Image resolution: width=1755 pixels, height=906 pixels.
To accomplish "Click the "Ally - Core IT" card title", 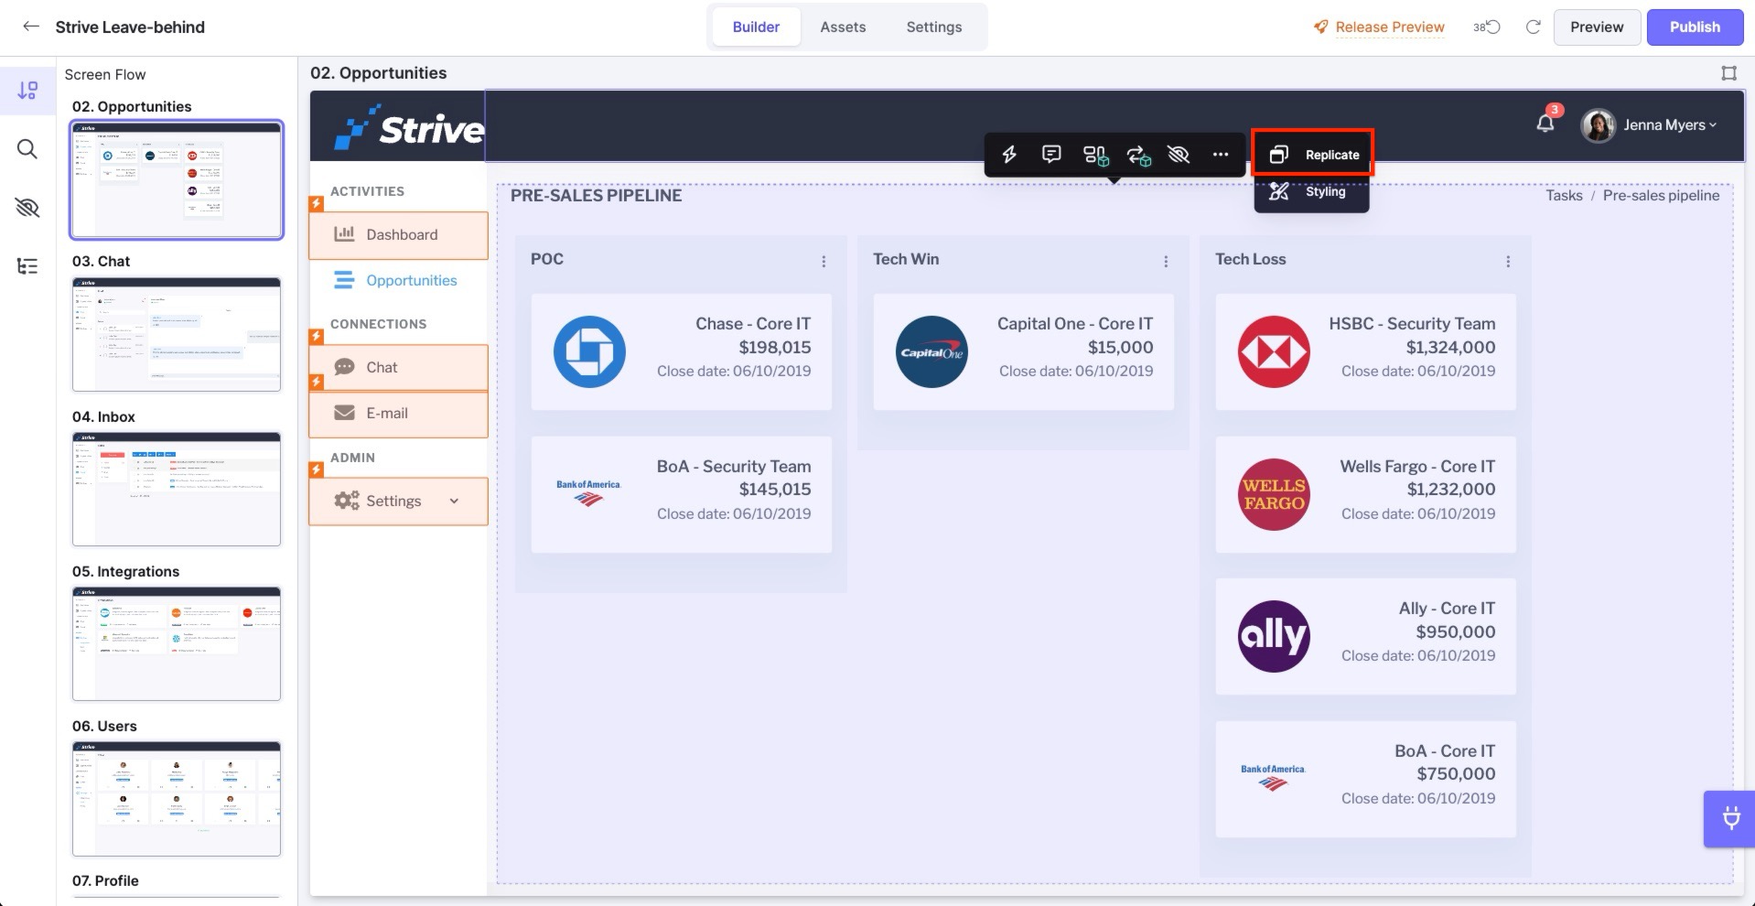I will 1447,609.
